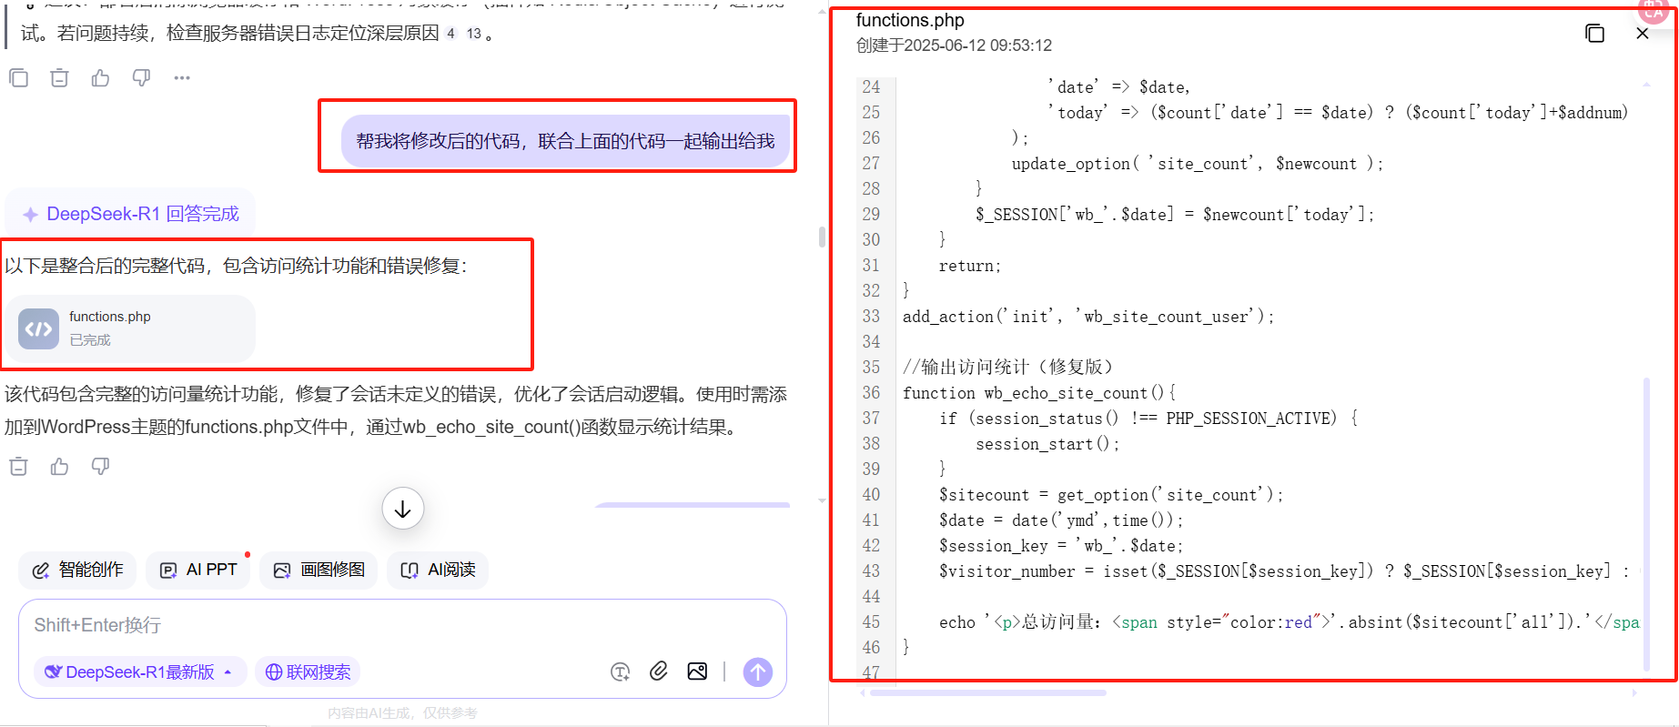This screenshot has width=1679, height=727.
Task: Select the AI PPT tool
Action: (x=198, y=570)
